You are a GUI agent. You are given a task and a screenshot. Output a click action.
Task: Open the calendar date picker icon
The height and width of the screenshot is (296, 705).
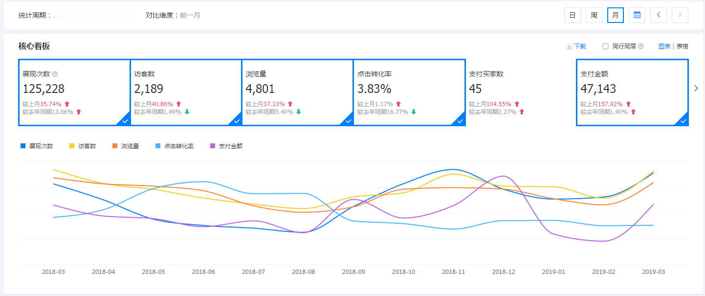[637, 15]
